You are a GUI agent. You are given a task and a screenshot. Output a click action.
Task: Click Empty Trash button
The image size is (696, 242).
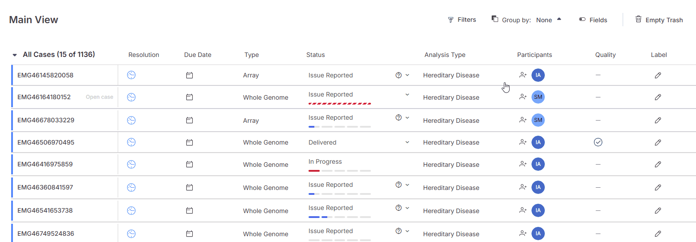coord(659,20)
